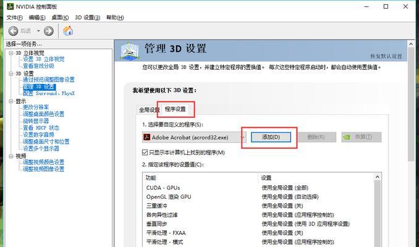The image size is (419, 247).
Task: Open 设置数字音频 task
Action: [38, 135]
